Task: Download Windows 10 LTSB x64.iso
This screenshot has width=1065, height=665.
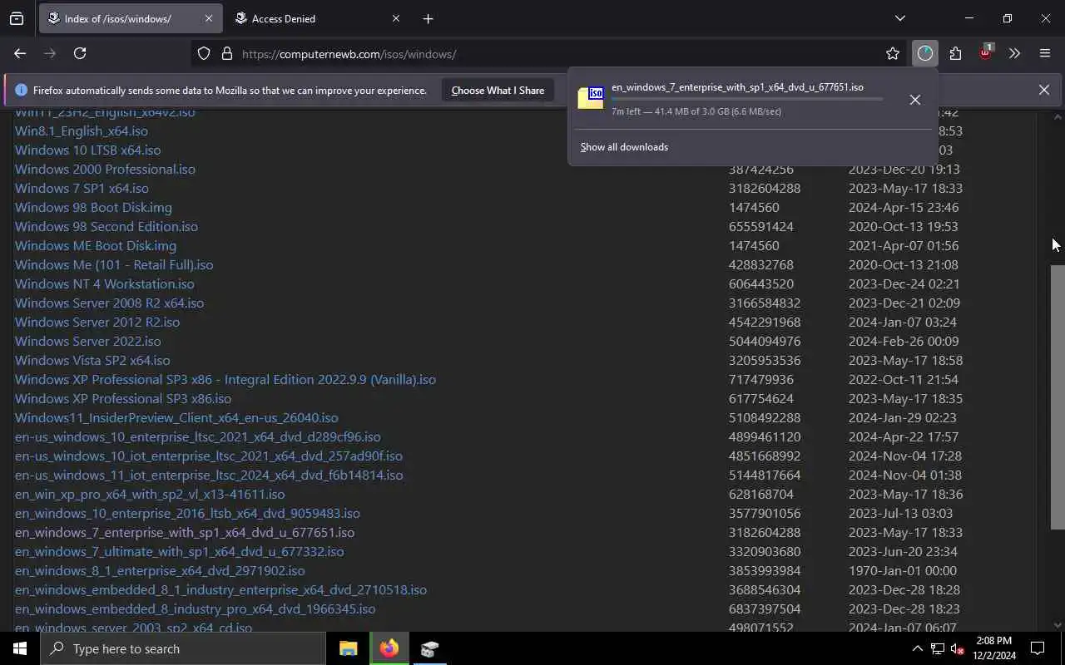Action: pos(87,150)
